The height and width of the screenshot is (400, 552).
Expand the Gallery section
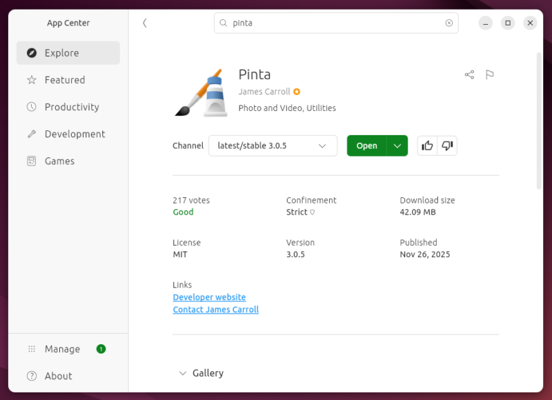tap(183, 373)
